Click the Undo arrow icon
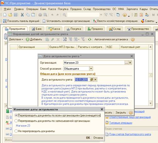The image size is (158, 143). [x=52, y=15]
